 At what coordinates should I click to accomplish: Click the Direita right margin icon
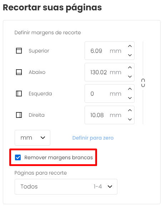pyautogui.click(x=19, y=115)
